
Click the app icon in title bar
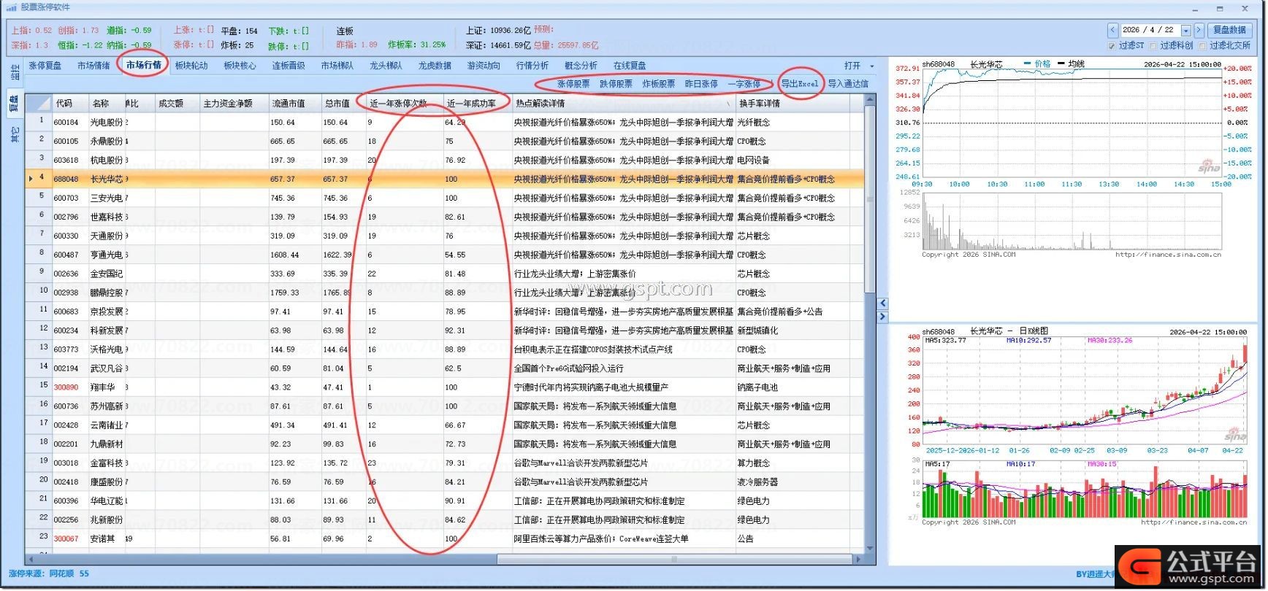coord(11,7)
